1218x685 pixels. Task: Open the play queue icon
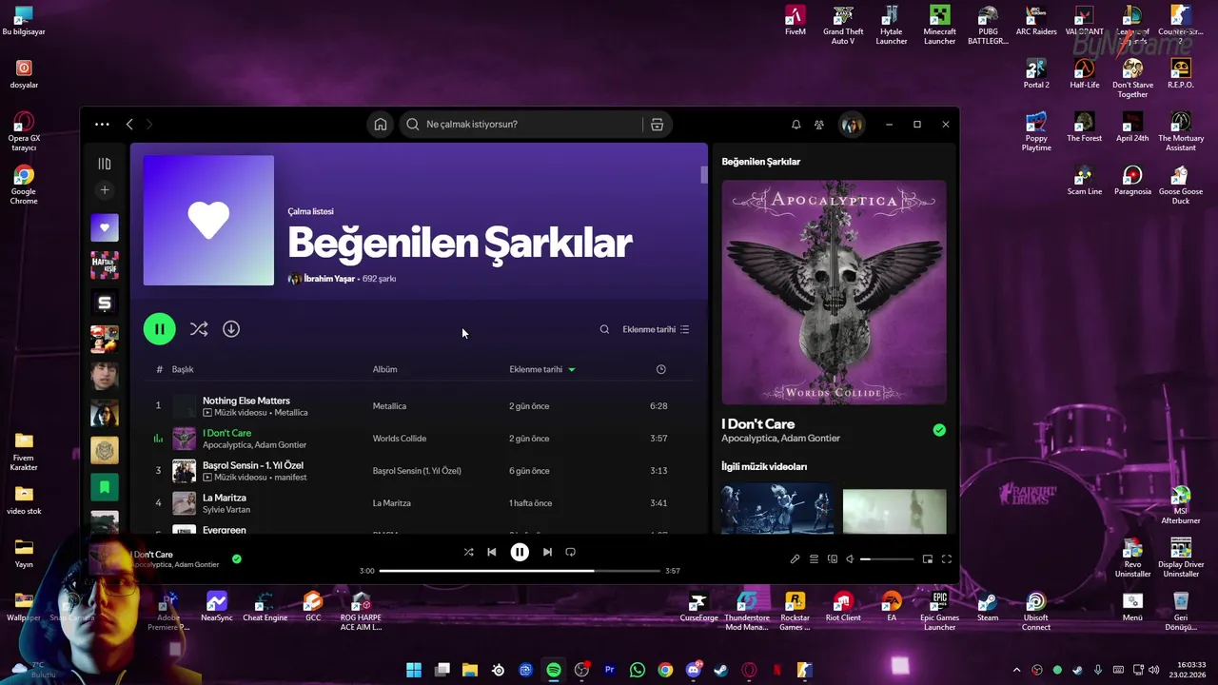[x=815, y=559]
